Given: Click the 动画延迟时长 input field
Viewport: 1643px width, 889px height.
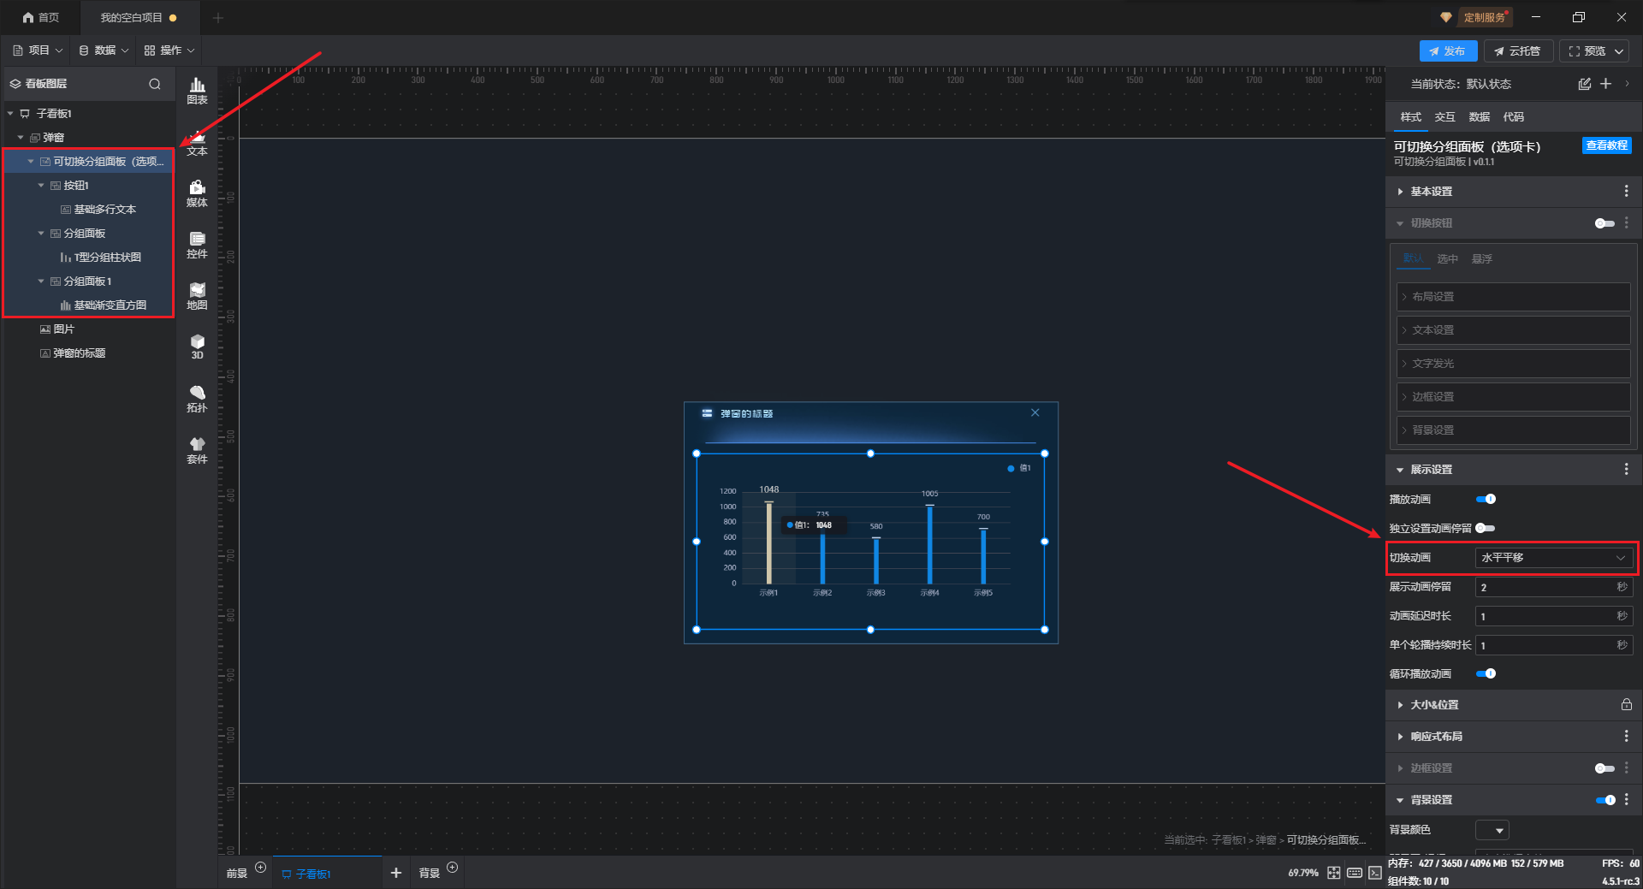Looking at the screenshot, I should coord(1553,616).
